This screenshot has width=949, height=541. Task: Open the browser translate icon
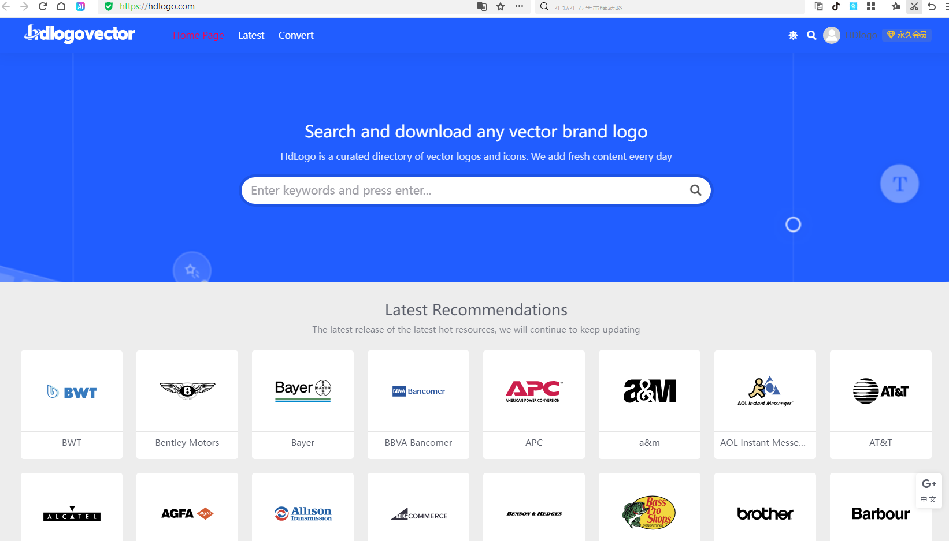click(x=482, y=6)
